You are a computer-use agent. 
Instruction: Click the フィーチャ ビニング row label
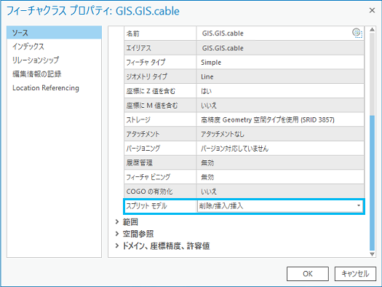click(148, 177)
